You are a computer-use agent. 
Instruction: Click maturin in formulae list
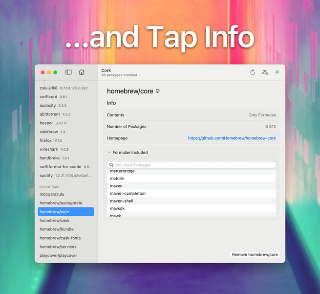(191, 179)
